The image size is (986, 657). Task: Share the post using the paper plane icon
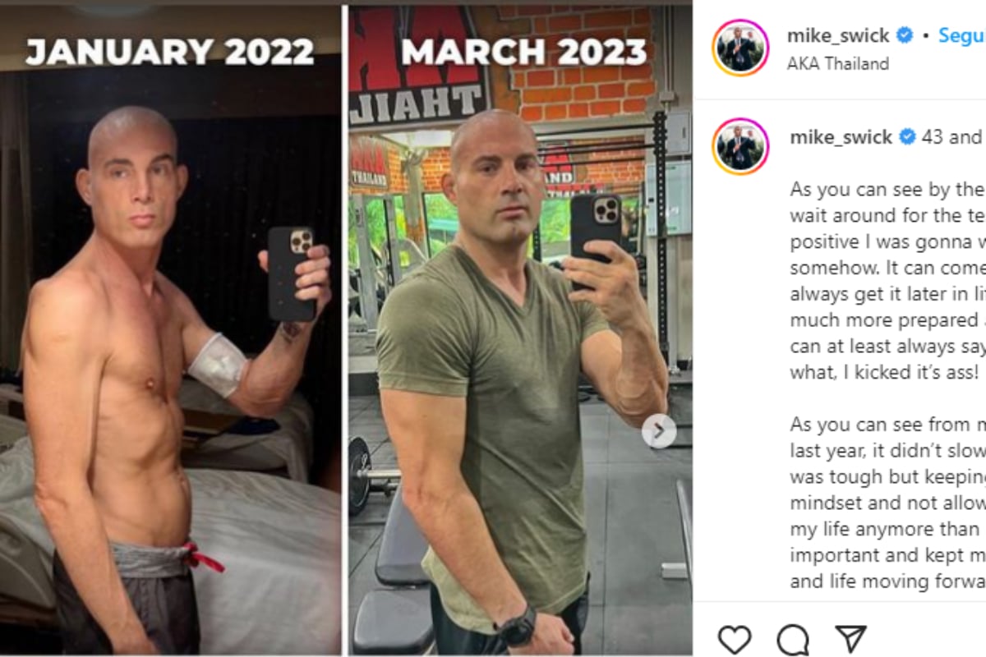coord(850,639)
